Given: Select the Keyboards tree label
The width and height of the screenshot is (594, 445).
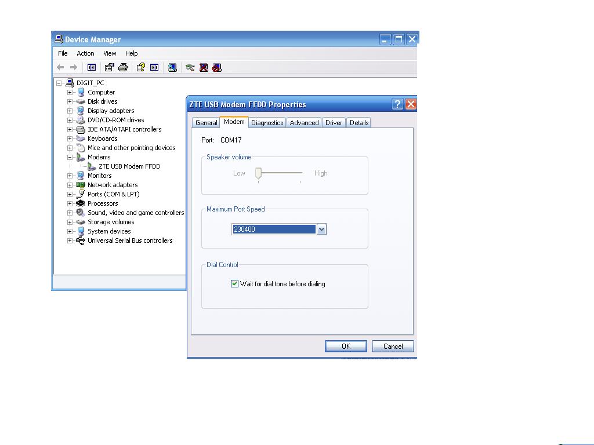Looking at the screenshot, I should (x=102, y=138).
